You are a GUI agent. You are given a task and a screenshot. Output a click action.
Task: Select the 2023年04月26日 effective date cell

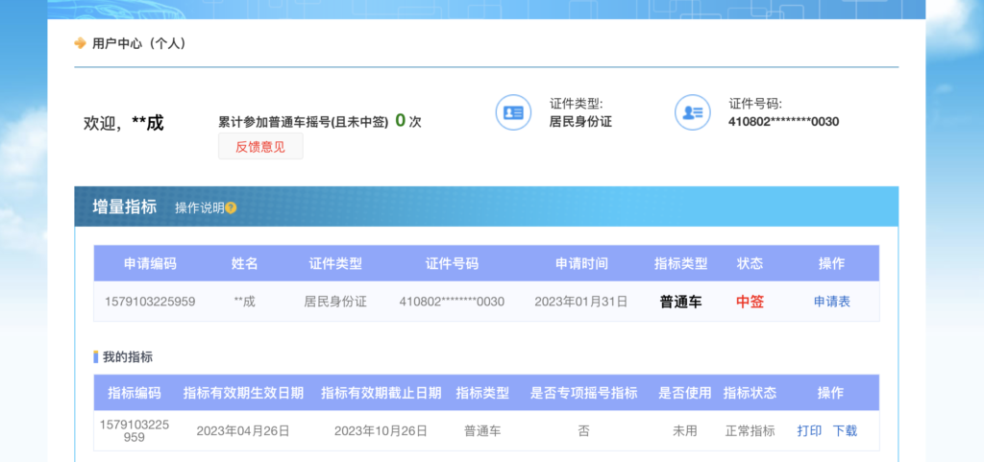pos(243,431)
